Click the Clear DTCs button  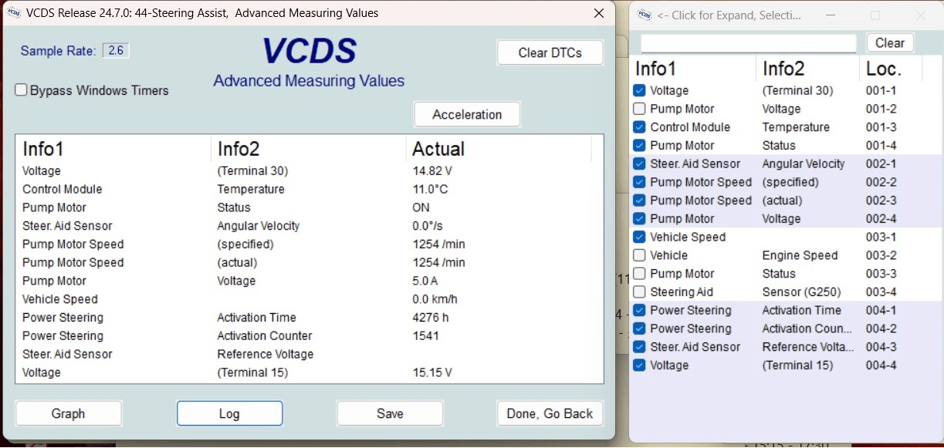[x=550, y=52]
